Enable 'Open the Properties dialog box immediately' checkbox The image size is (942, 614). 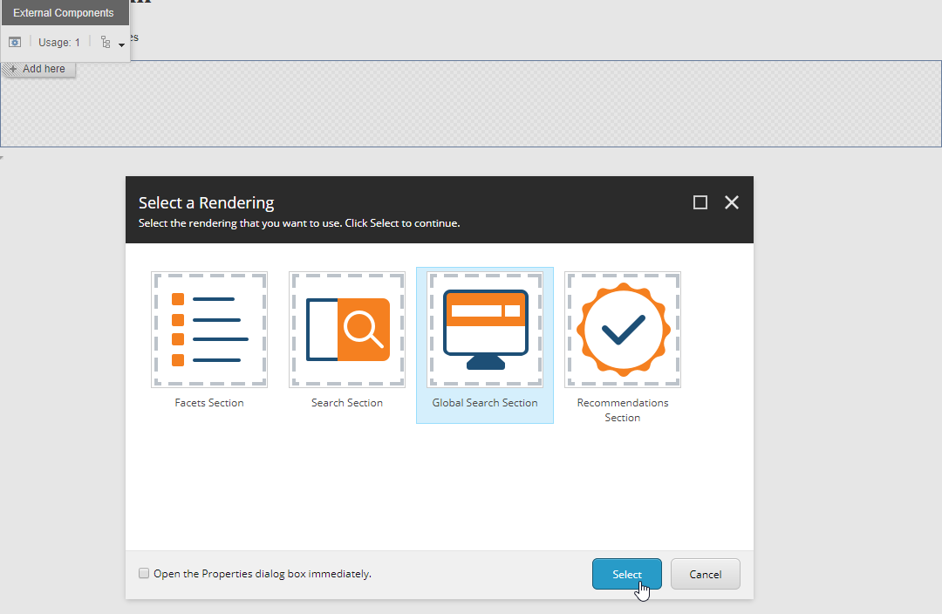tap(144, 573)
